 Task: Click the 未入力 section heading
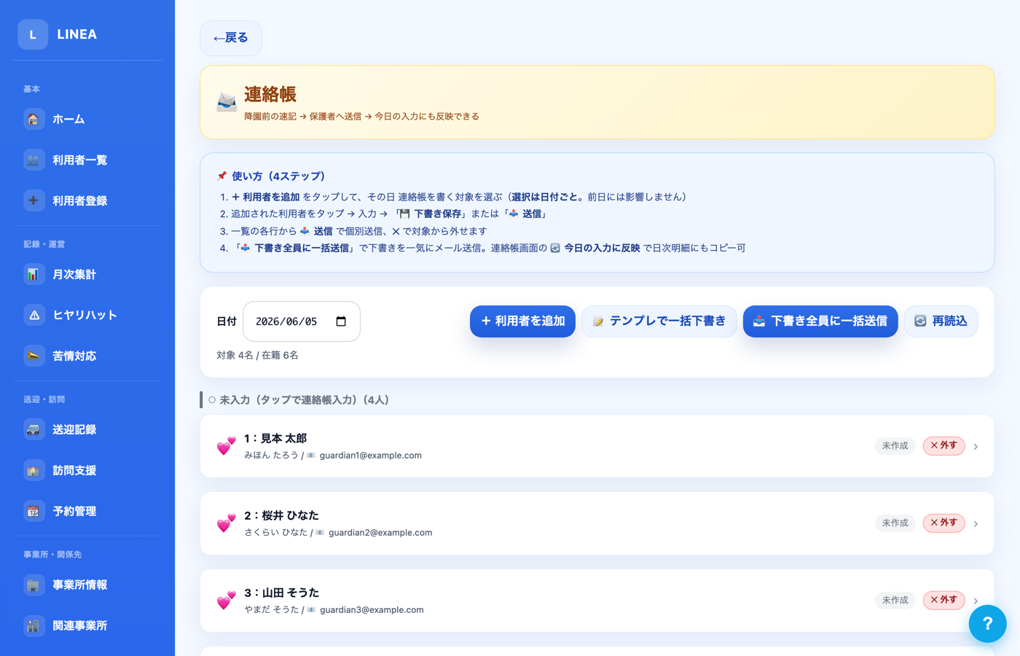299,400
